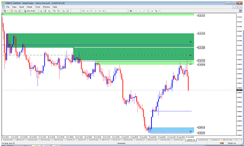The width and height of the screenshot is (244, 146).
Task: Expand the arrows tool dropdown
Action: coord(159,11)
